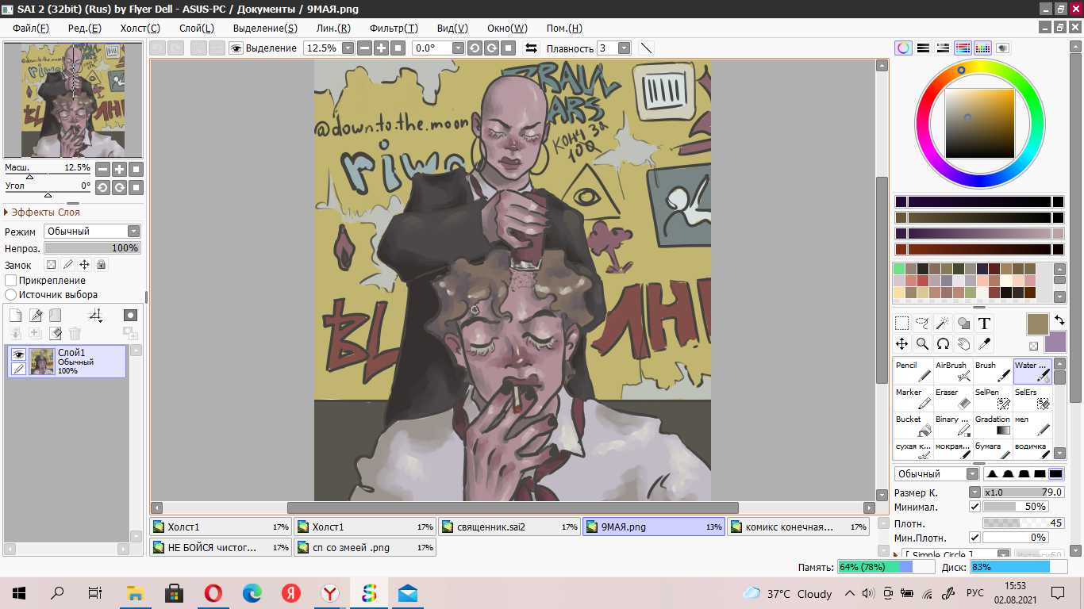This screenshot has height=609, width=1084.
Task: Click the Pencil tool button
Action: click(x=913, y=372)
